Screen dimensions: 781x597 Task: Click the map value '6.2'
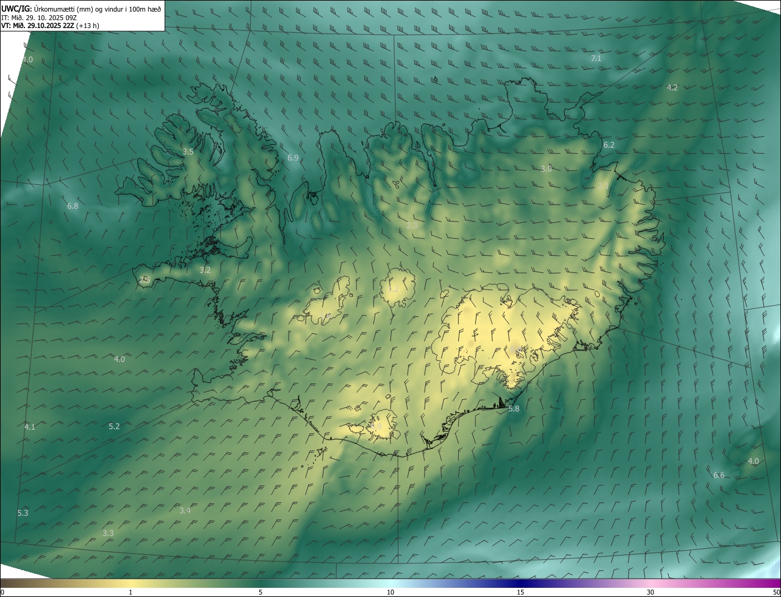(609, 145)
